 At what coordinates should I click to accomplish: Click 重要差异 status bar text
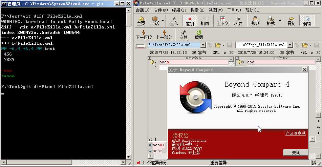(218, 163)
